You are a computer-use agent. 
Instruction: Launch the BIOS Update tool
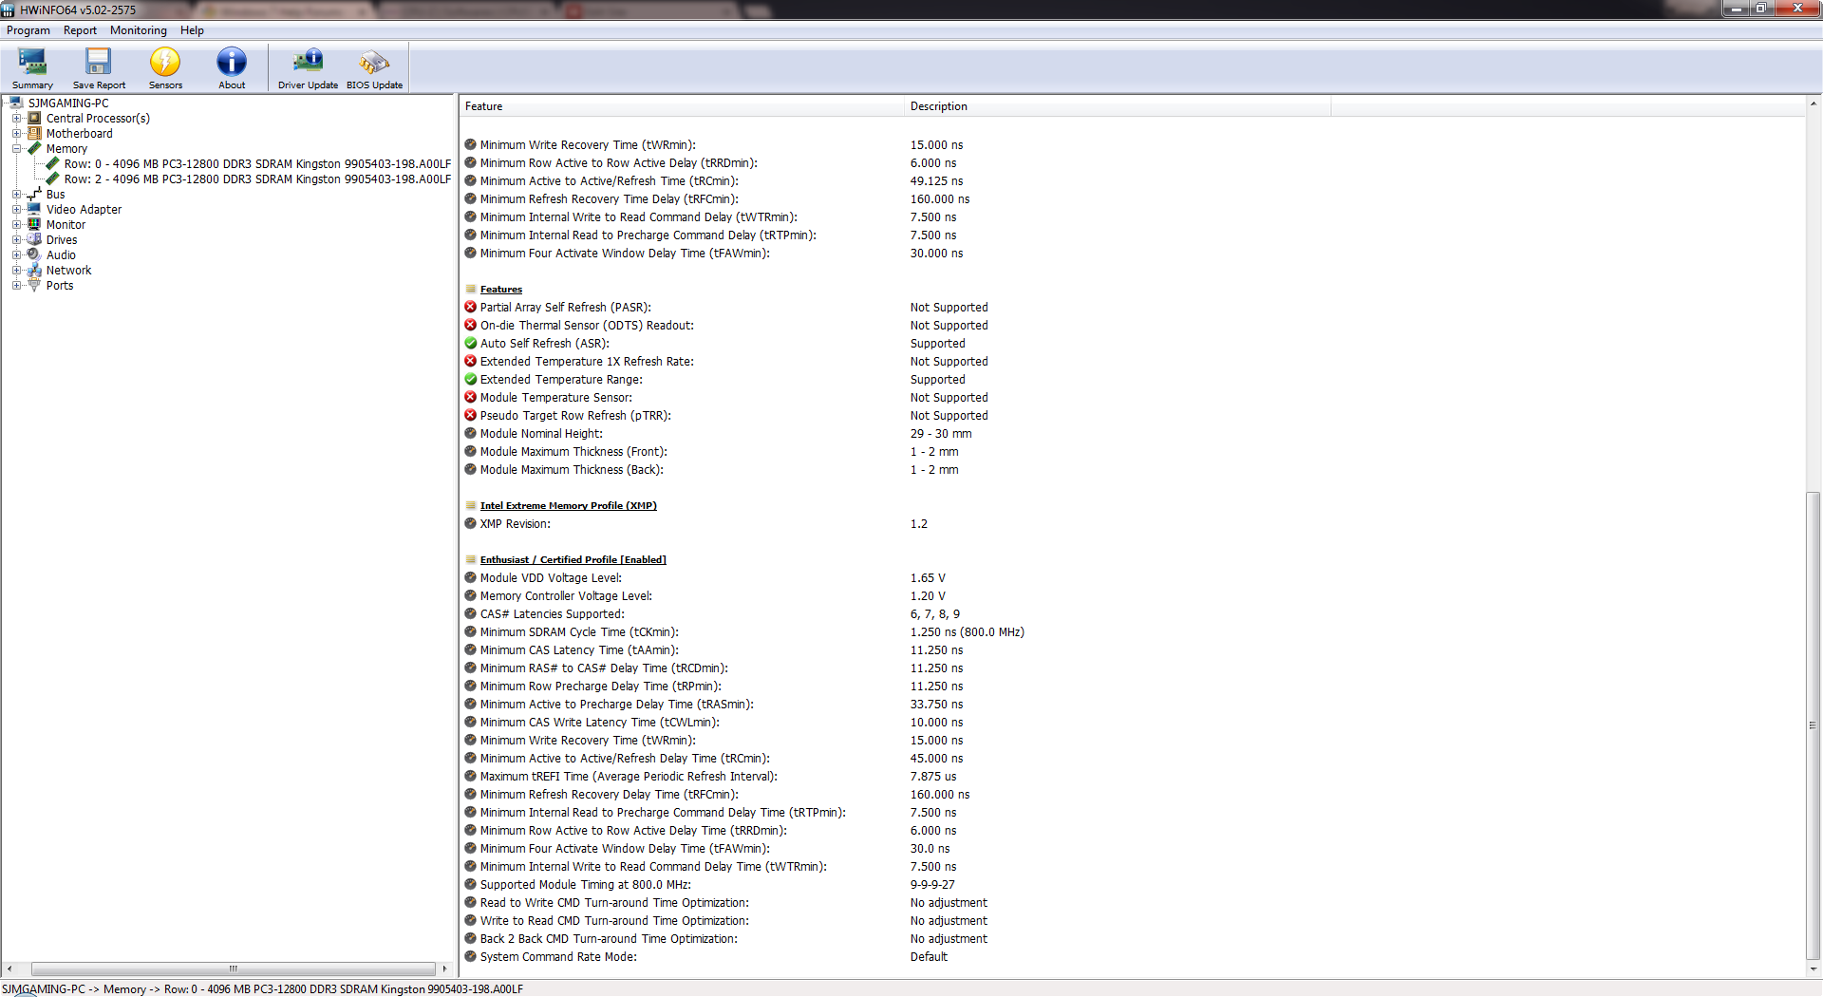[374, 67]
